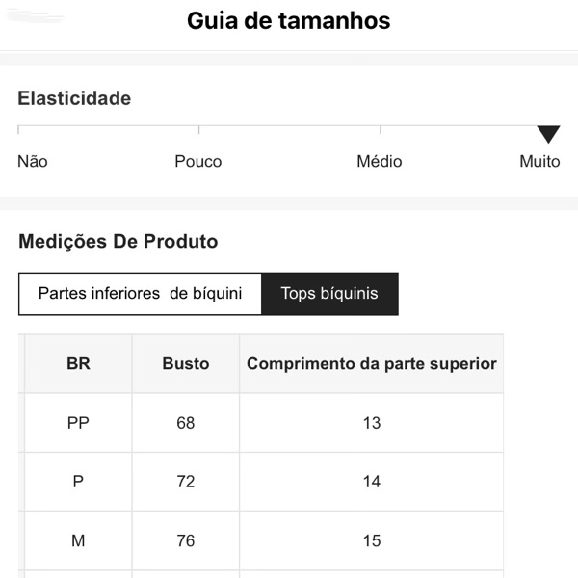The width and height of the screenshot is (578, 578).
Task: Click the Muito elasticity label
Action: point(539,161)
